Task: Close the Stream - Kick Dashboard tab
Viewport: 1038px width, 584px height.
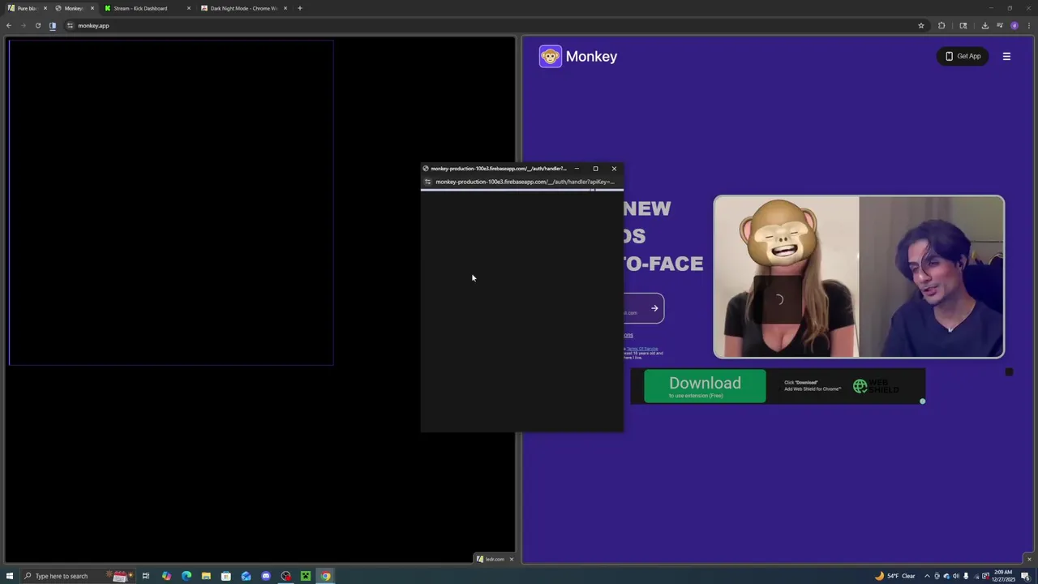Action: 189,8
